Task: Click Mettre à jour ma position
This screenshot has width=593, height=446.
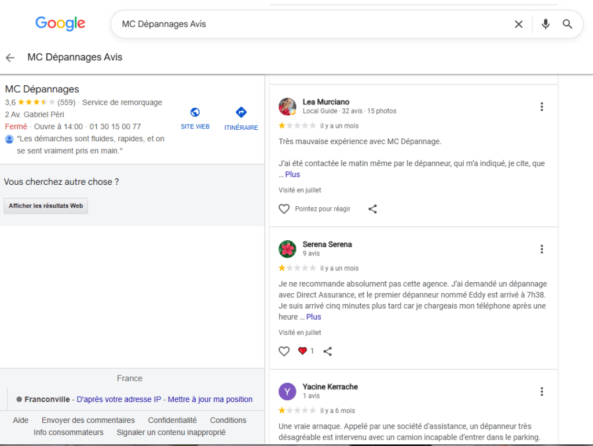Action: [210, 400]
